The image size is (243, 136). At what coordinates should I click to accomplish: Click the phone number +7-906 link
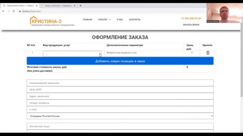click(x=191, y=19)
